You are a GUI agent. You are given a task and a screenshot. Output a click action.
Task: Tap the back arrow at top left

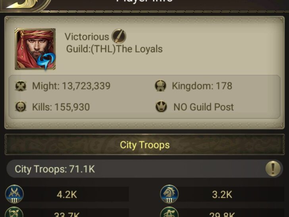coord(22,4)
